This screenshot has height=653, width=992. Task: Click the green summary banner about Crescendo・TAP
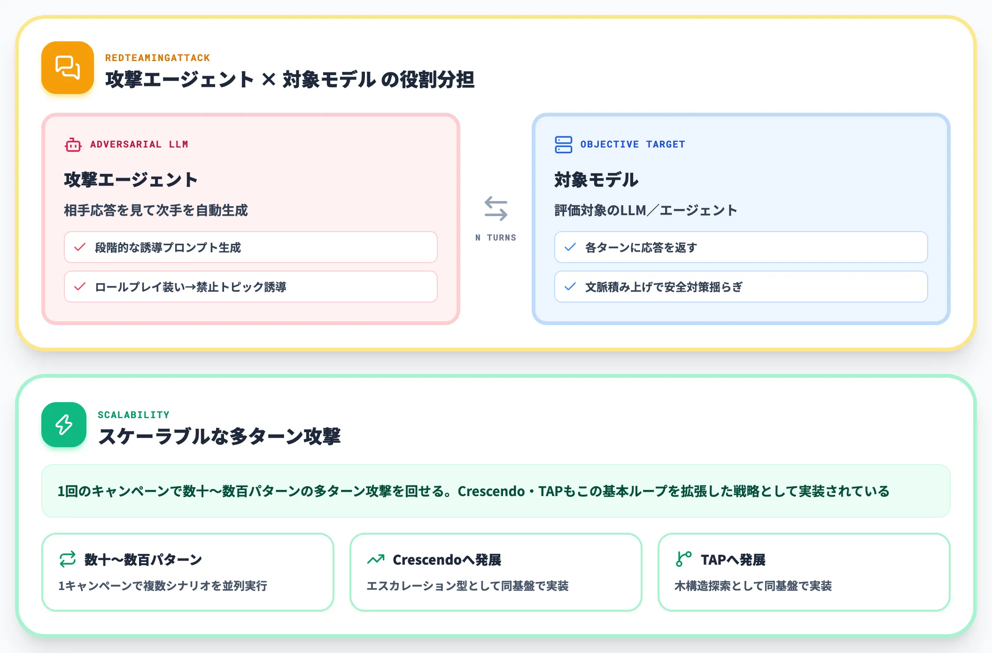pos(496,491)
